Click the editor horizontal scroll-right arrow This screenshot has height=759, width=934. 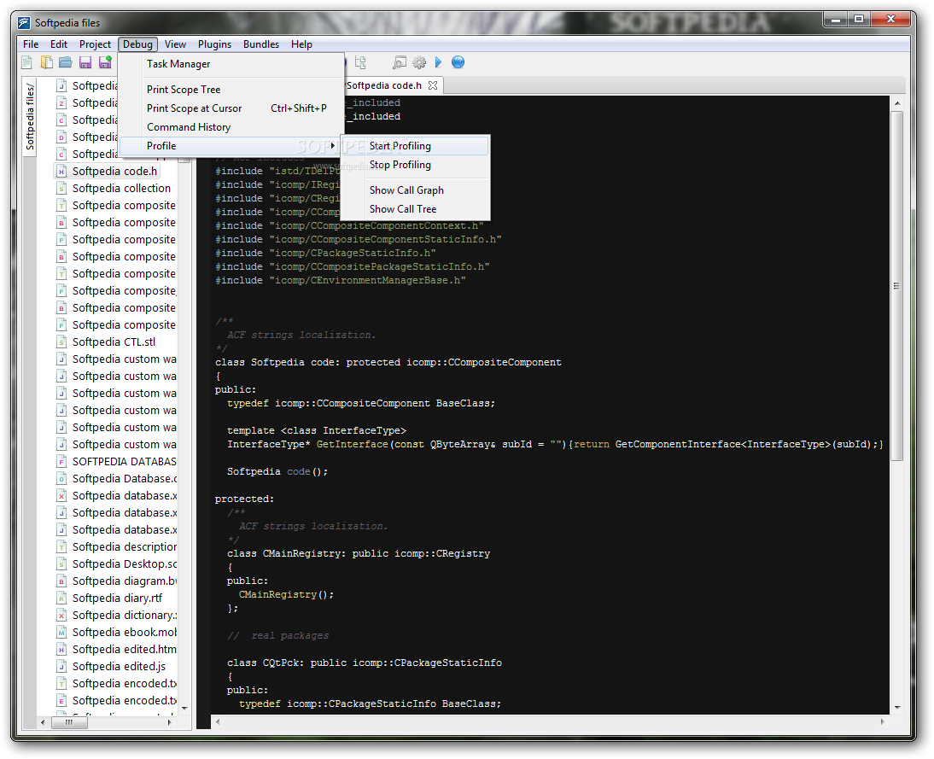pyautogui.click(x=883, y=721)
